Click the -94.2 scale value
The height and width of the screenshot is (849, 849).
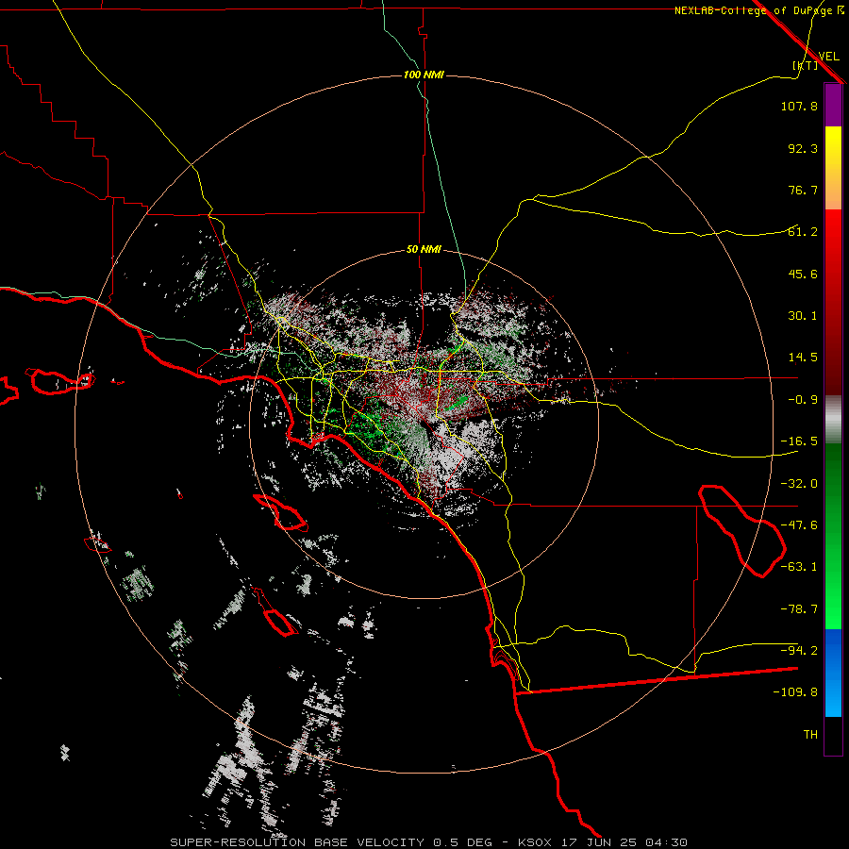(799, 651)
